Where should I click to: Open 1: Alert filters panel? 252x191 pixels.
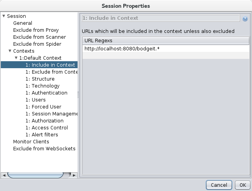pyautogui.click(x=41, y=135)
